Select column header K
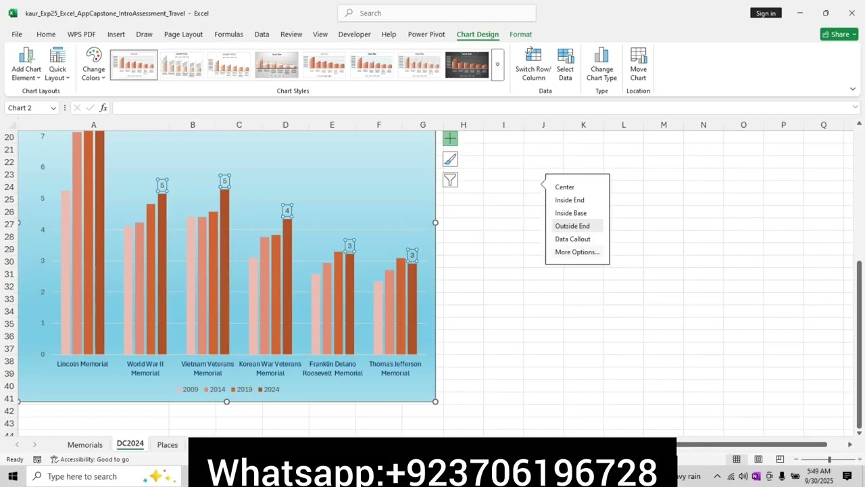The image size is (865, 487). click(x=583, y=124)
